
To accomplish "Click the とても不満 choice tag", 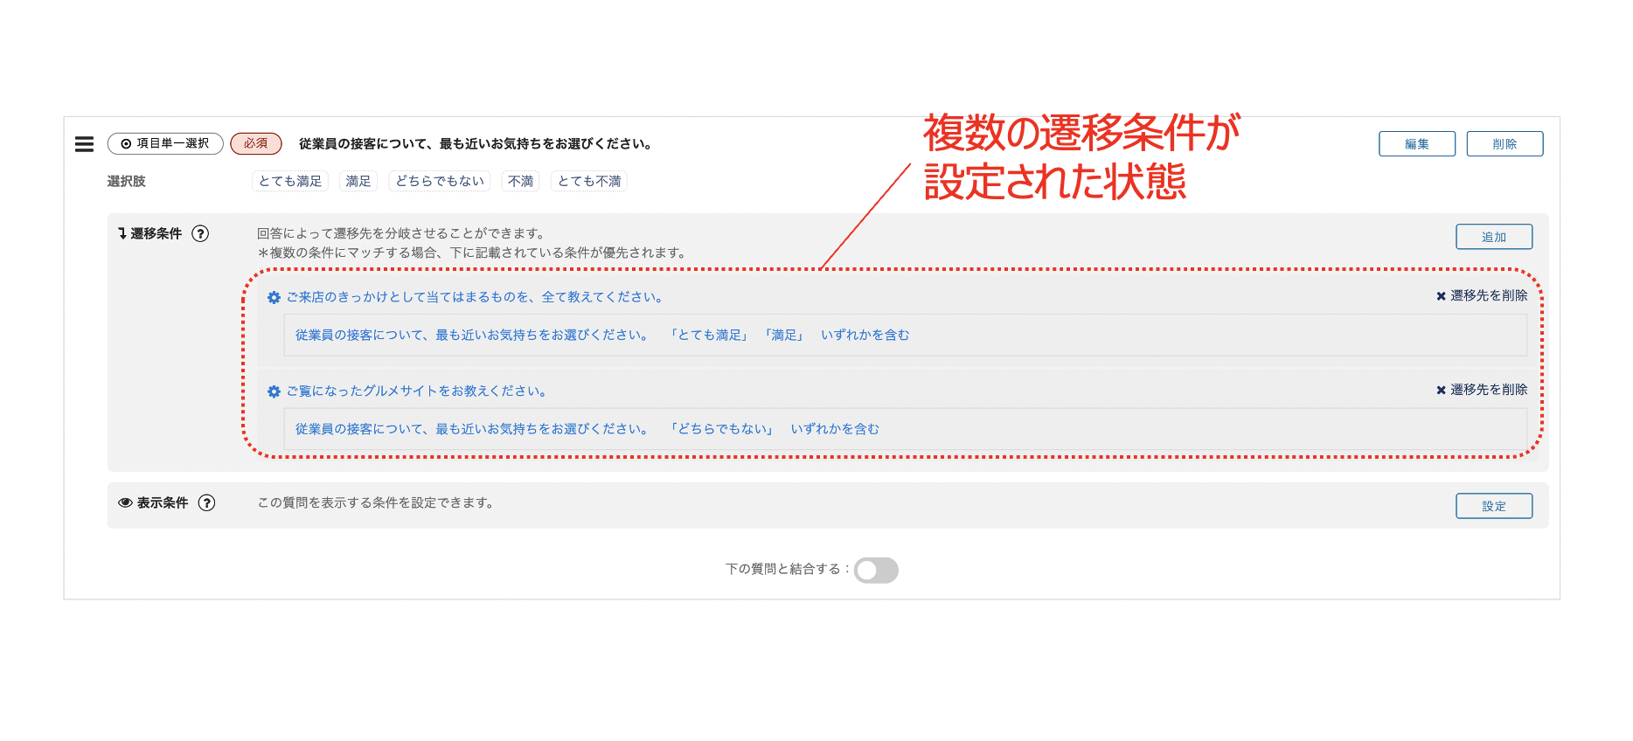I will coord(589,181).
